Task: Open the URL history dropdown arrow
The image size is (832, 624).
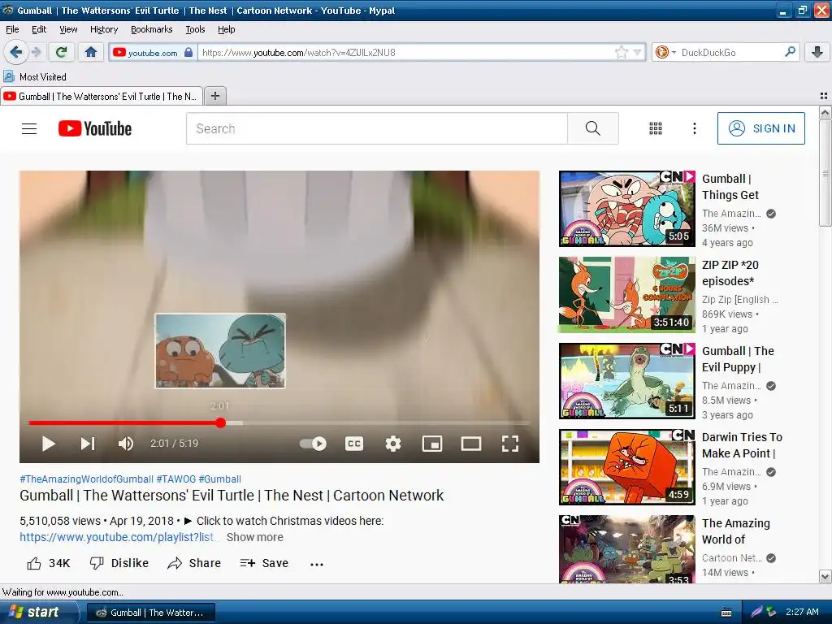Action: pos(638,52)
